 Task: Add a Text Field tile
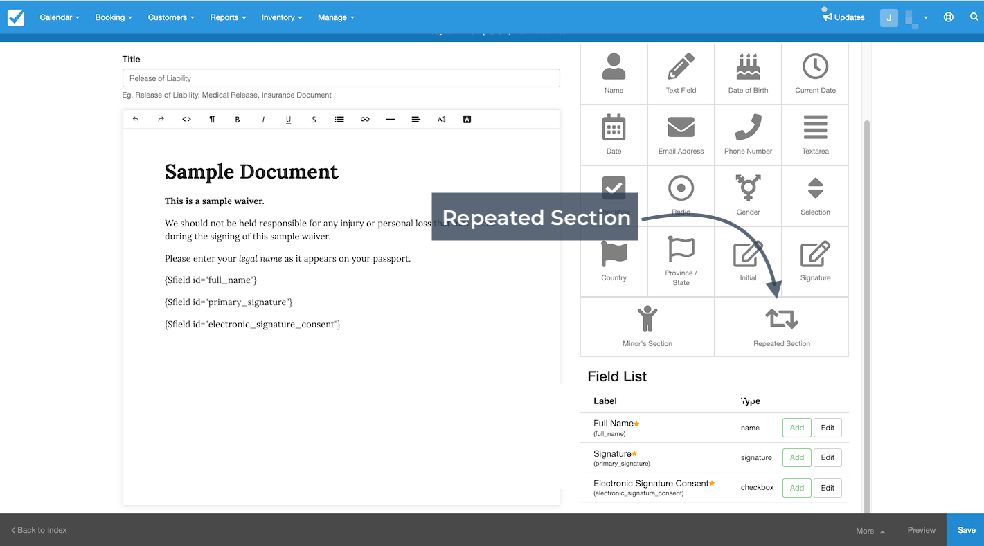(681, 74)
